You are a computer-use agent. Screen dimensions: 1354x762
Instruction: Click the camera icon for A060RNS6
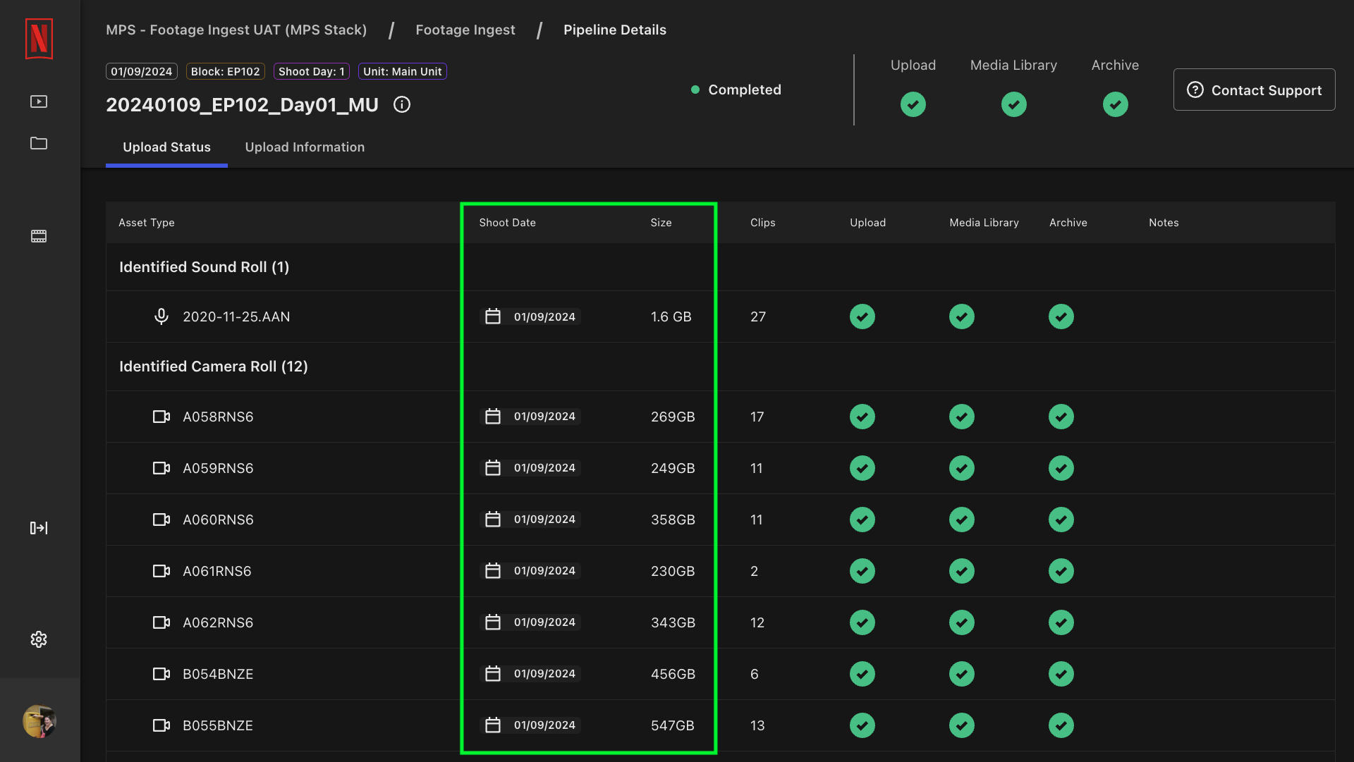[161, 520]
